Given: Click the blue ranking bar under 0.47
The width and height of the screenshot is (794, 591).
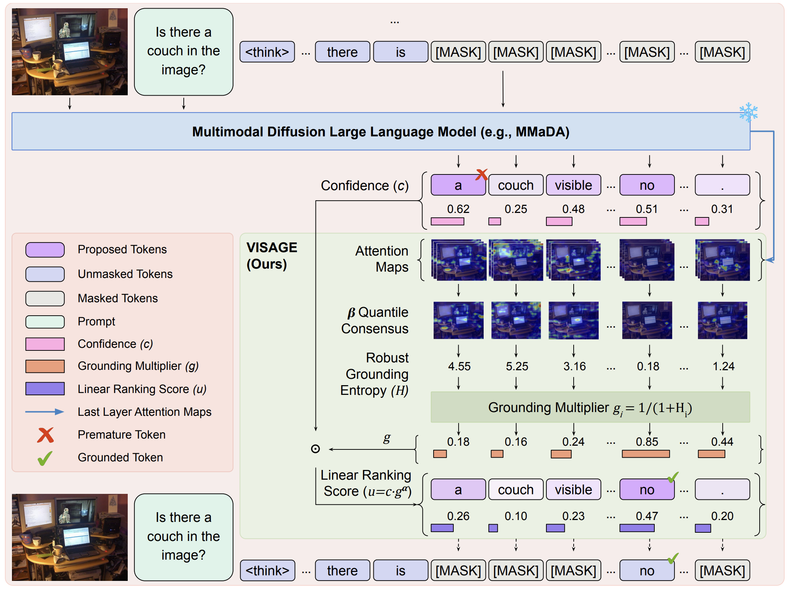Looking at the screenshot, I should 637,528.
